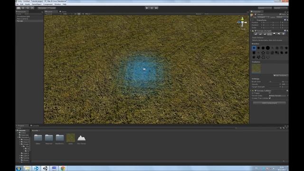
Task: Toggle Create Tree Colliders checkbox
Action: click(x=270, y=98)
